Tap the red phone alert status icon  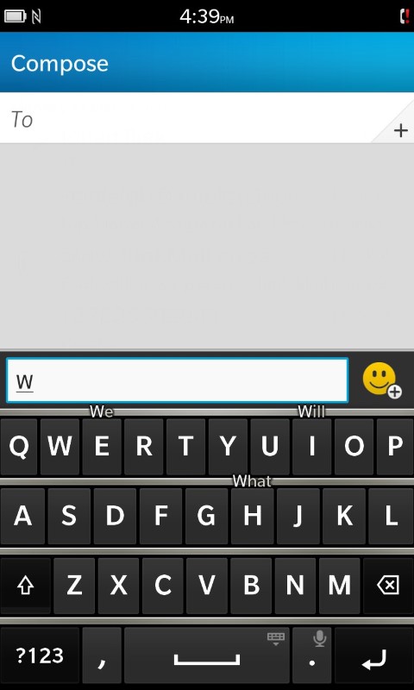404,16
